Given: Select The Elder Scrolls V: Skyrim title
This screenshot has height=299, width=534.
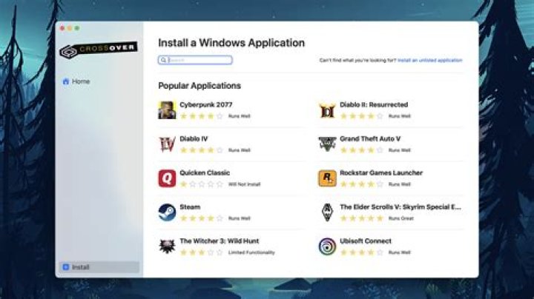Looking at the screenshot, I should 400,207.
